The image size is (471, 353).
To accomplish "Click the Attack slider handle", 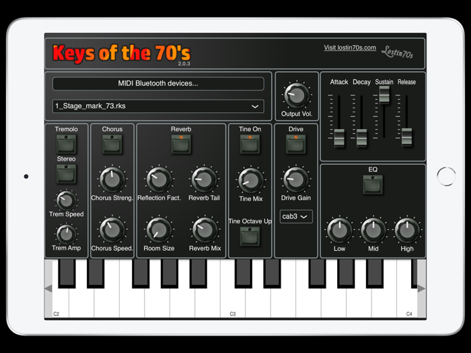I will click(339, 138).
